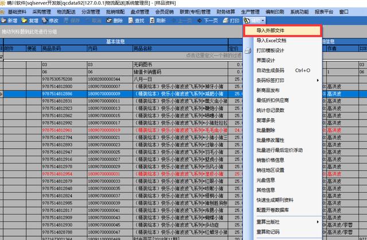Click the 便签 column header

click(x=34, y=48)
